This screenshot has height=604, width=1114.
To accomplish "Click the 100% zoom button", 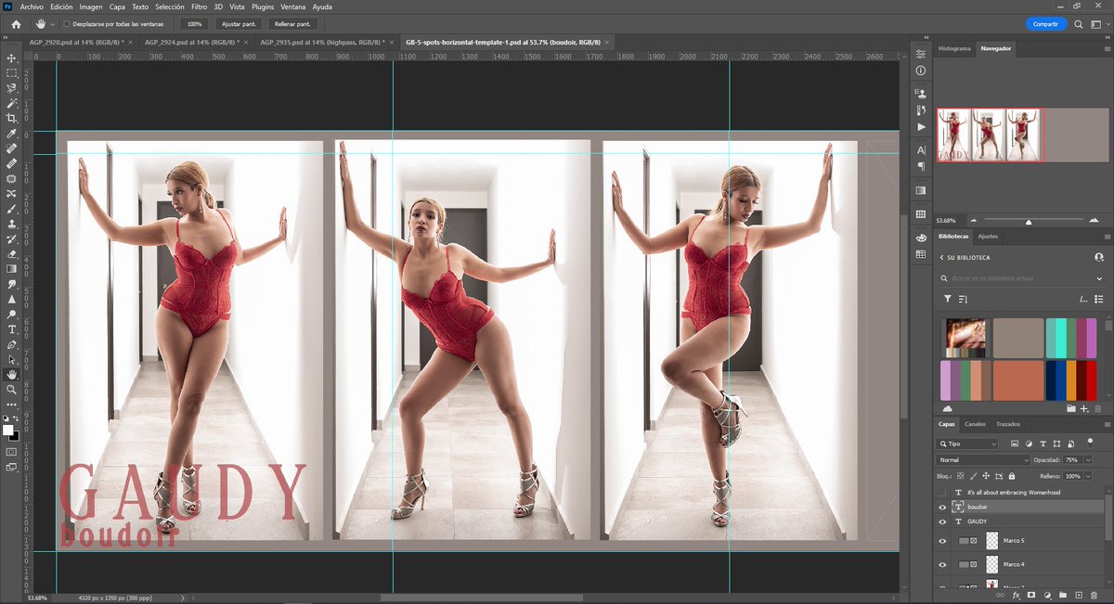I will [x=194, y=24].
